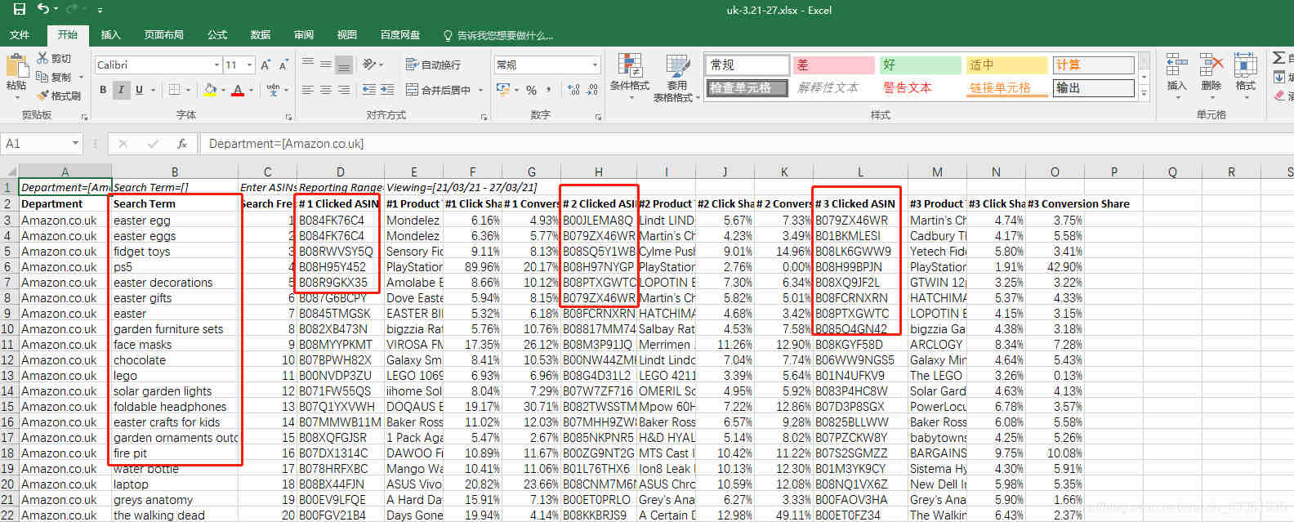Open the 数据 ribbon tab
This screenshot has width=1294, height=522.
(260, 35)
